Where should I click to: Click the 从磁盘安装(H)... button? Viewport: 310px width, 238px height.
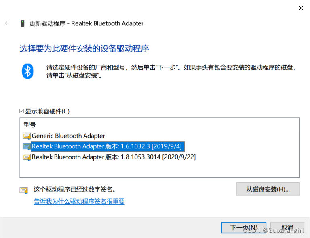point(268,189)
